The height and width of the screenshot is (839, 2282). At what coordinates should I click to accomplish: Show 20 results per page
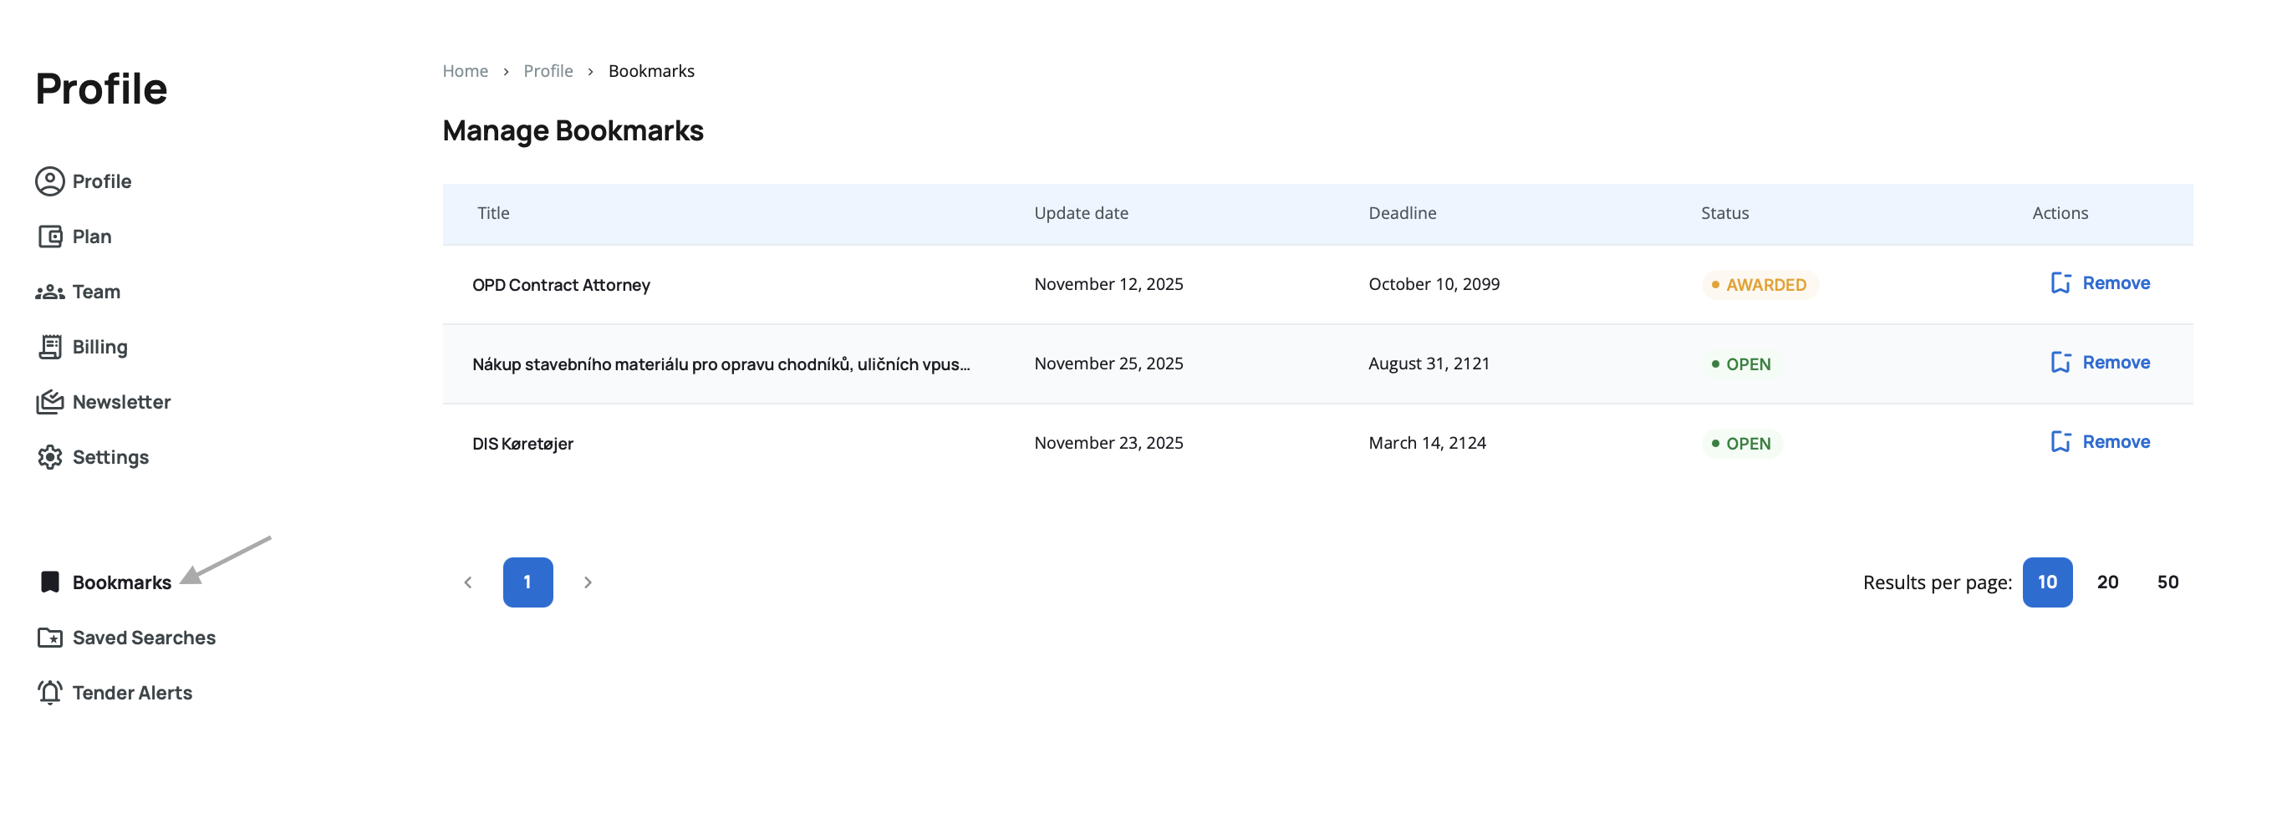pyautogui.click(x=2106, y=582)
